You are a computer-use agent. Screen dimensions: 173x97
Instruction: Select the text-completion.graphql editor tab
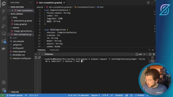51,3
